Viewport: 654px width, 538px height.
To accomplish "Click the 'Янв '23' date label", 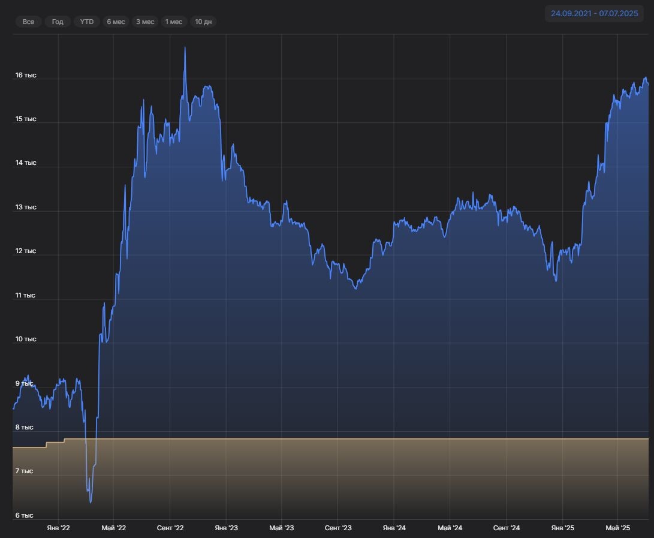I will [x=227, y=528].
